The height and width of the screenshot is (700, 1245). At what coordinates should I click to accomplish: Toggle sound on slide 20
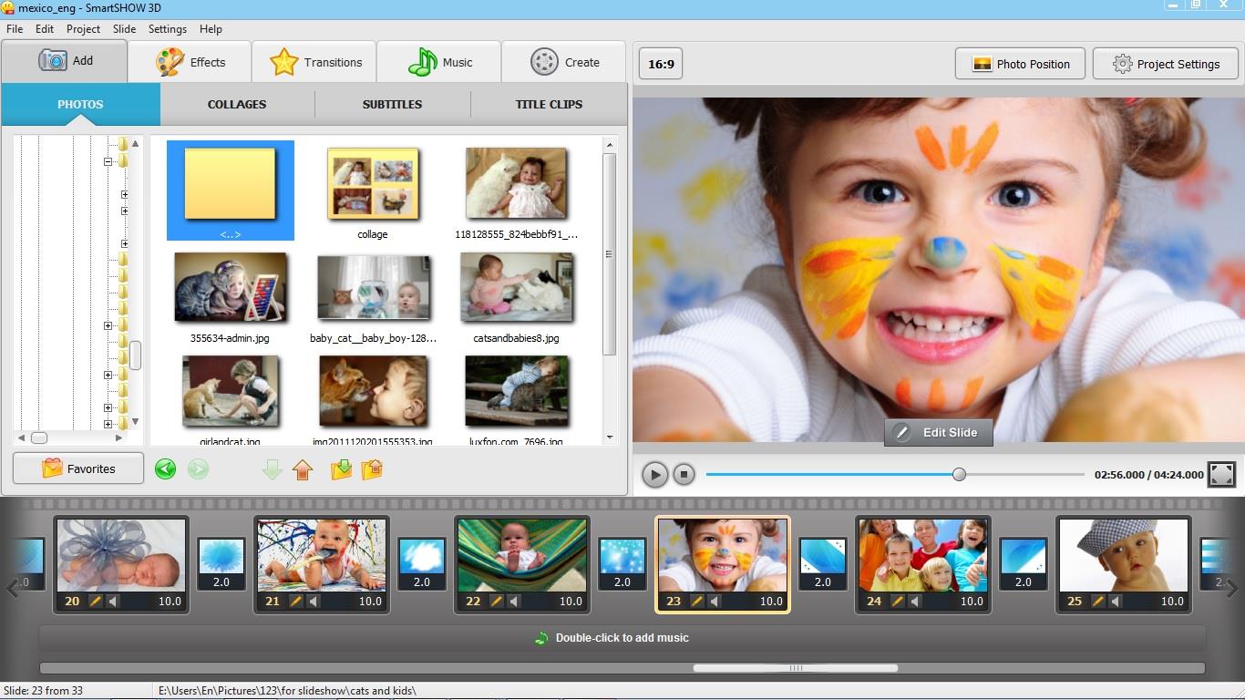[114, 602]
